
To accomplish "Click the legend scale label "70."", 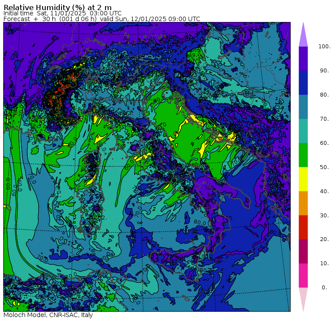I will pos(324,119).
